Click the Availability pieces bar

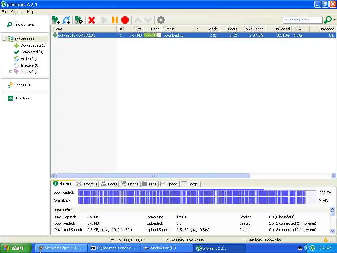pos(197,200)
